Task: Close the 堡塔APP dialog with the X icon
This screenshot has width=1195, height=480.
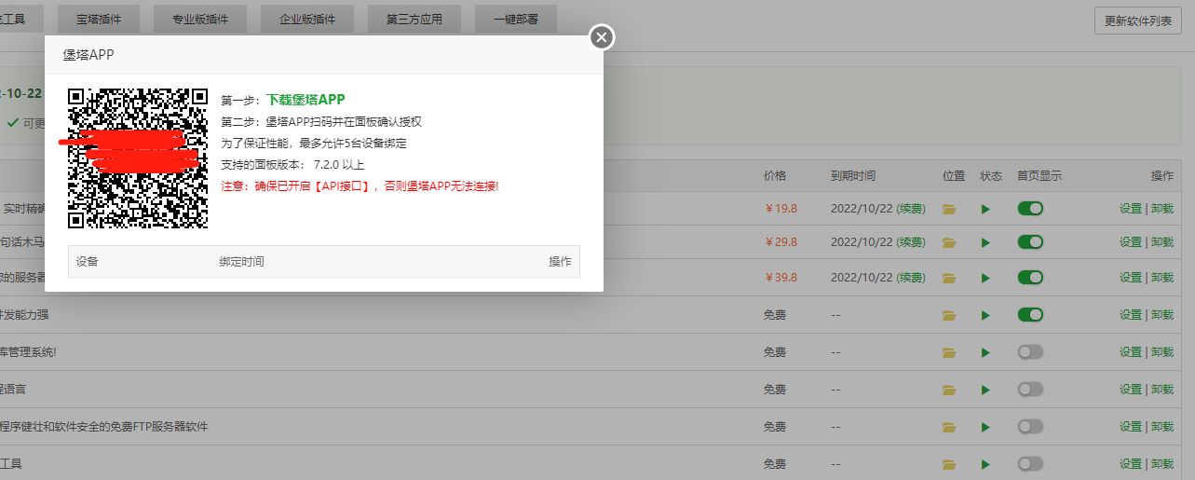Action: (x=602, y=37)
